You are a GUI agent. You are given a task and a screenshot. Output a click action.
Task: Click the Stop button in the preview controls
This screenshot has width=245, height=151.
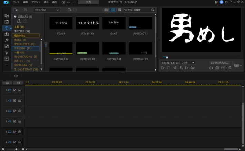pos(169,68)
